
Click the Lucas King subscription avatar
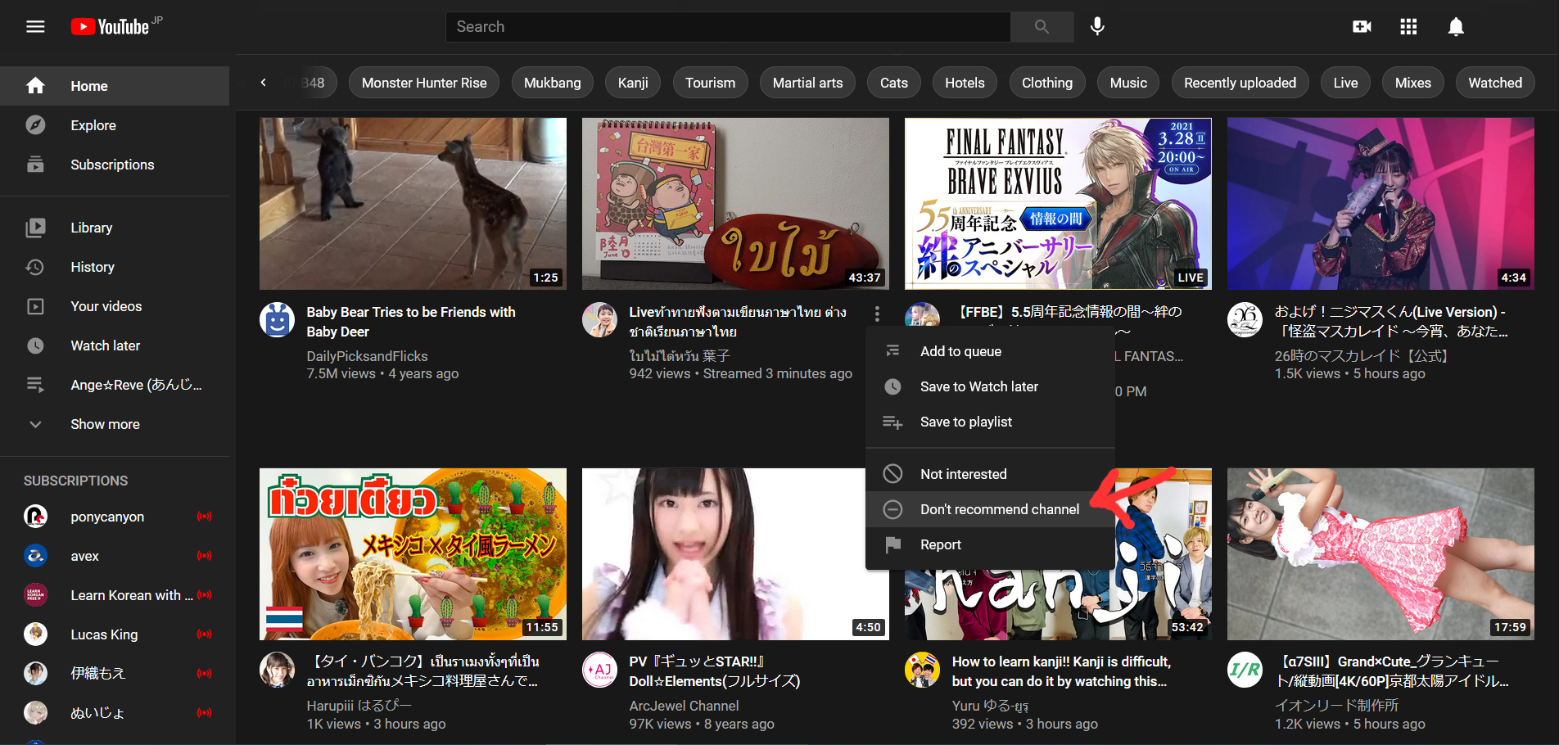coord(35,634)
